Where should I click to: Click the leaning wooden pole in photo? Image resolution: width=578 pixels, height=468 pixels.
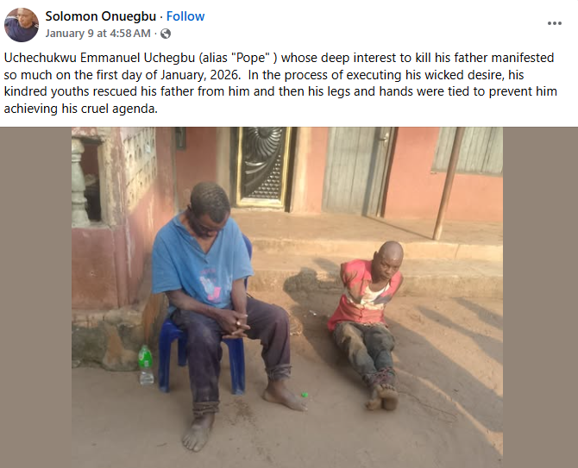coord(449,184)
